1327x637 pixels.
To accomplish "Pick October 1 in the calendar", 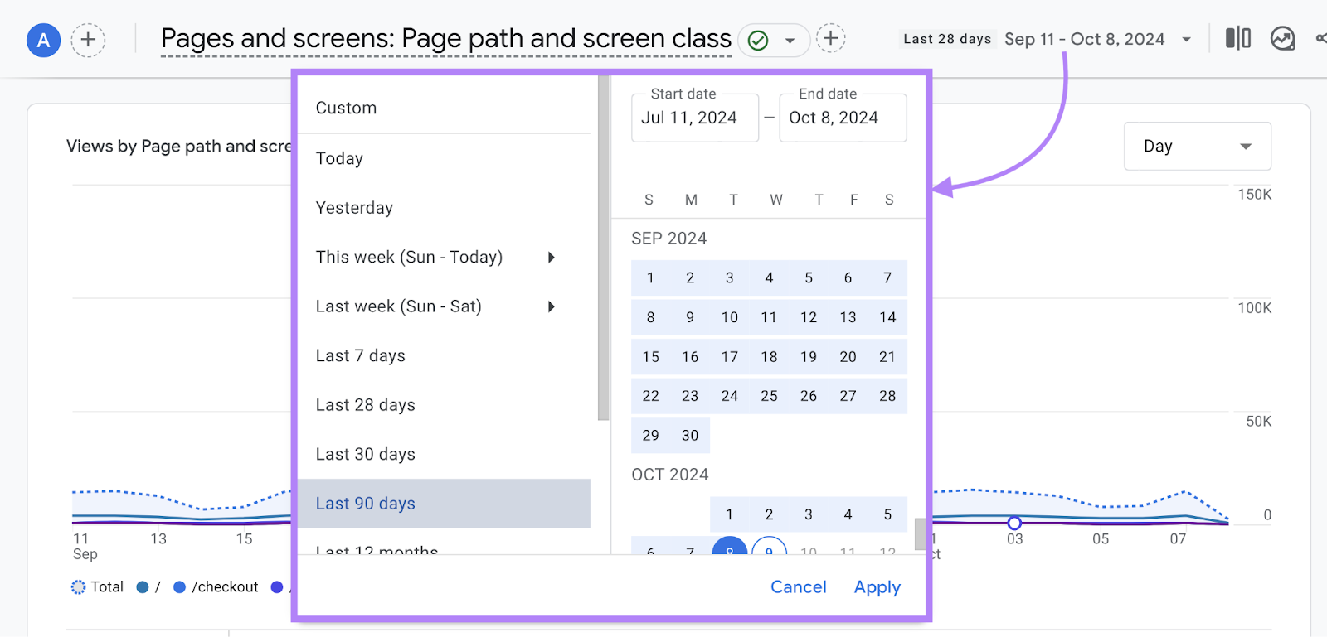I will (729, 514).
